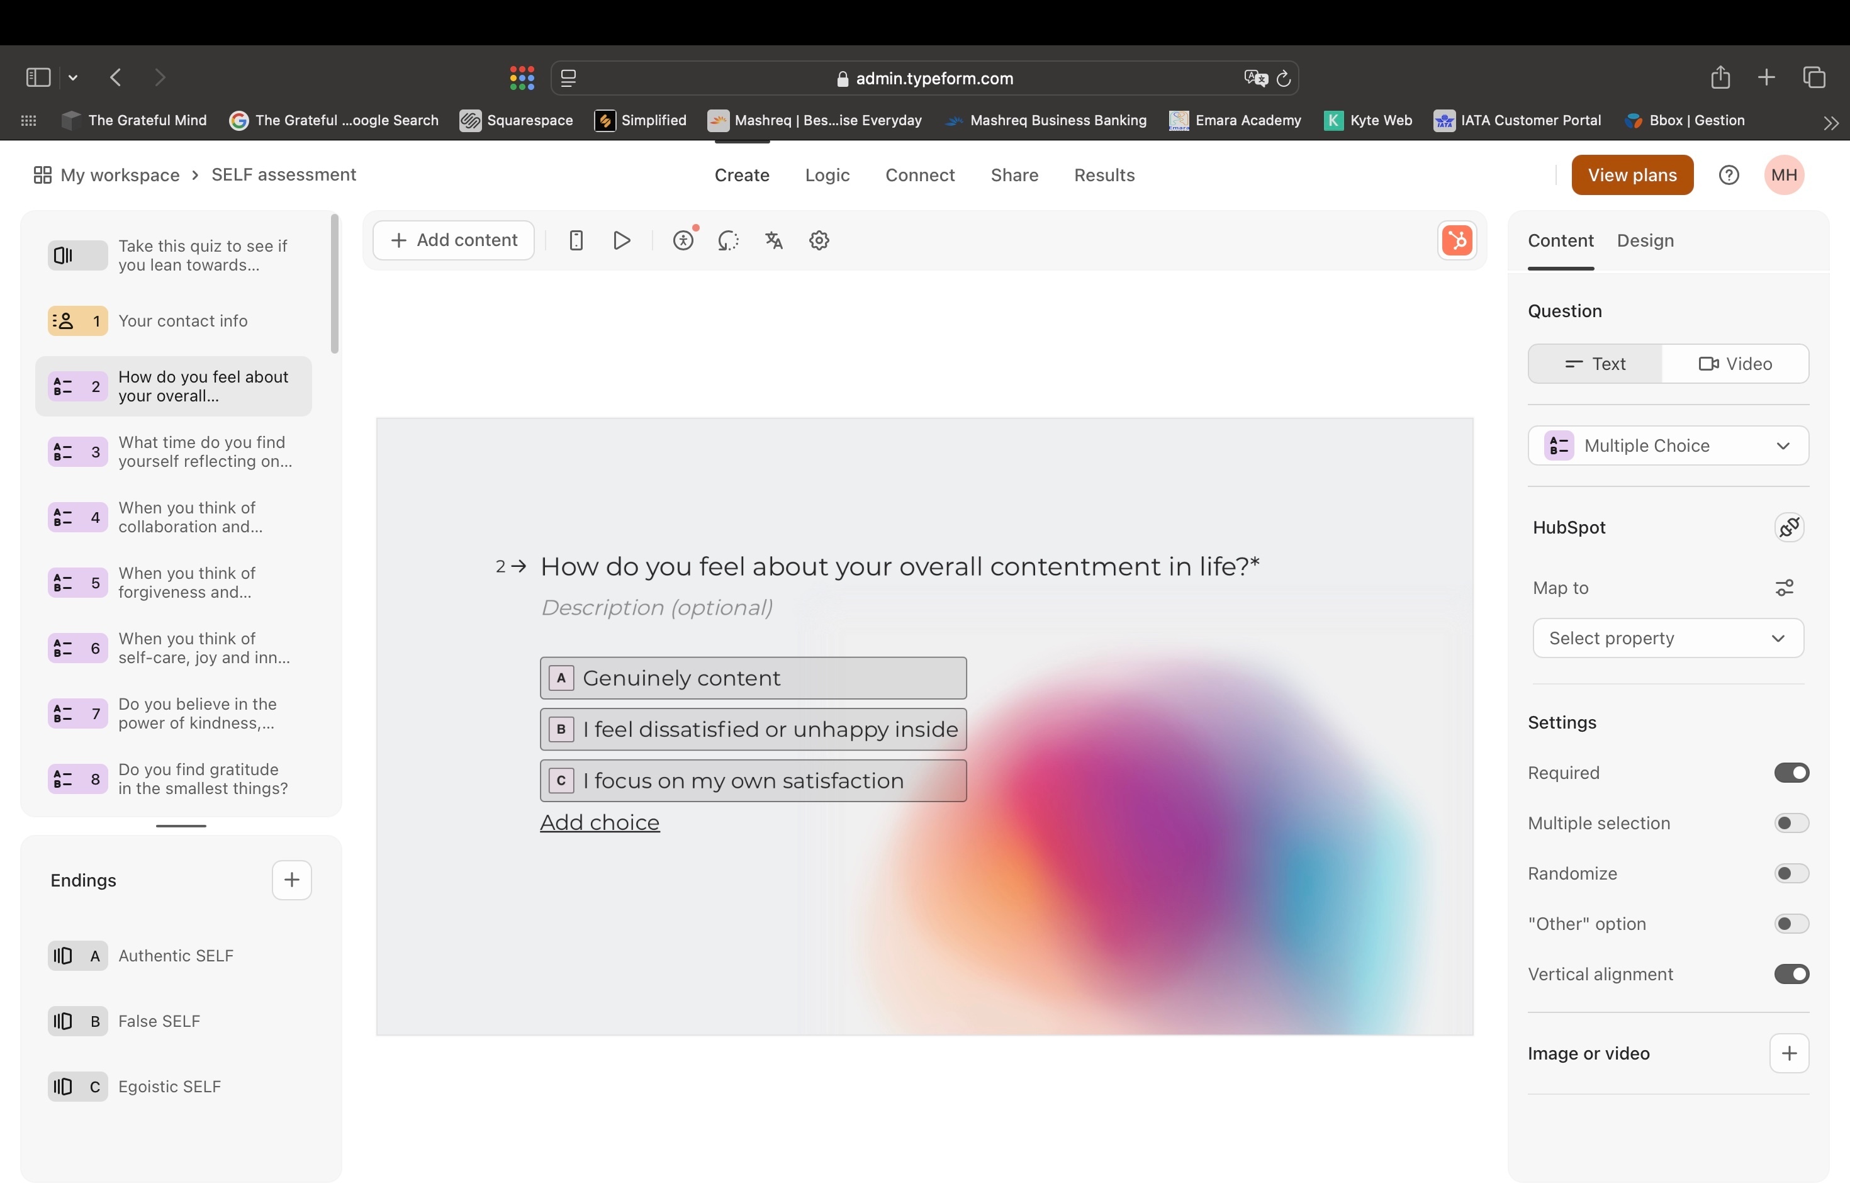Image resolution: width=1850 pixels, height=1203 pixels.
Task: Go to My workspace breadcrumb
Action: coord(120,175)
